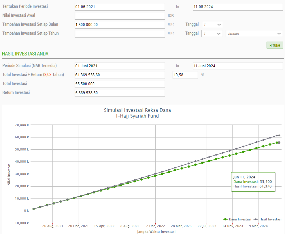Screen dimensions: 285x234
Task: Click the Nilai Investasi Awal input field
Action: [120, 16]
